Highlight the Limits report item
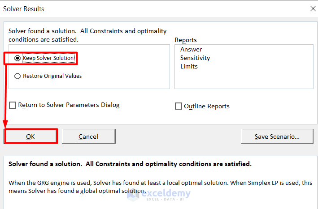The width and height of the screenshot is (318, 209). [x=189, y=66]
